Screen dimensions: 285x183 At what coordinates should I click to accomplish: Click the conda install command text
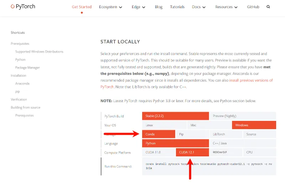point(207,166)
